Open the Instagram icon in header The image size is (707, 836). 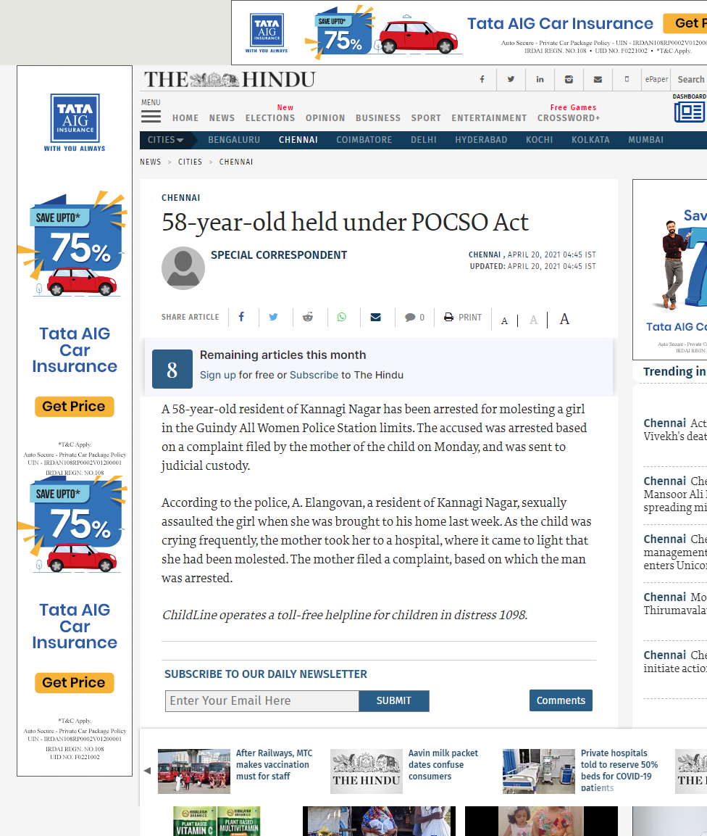(x=569, y=80)
